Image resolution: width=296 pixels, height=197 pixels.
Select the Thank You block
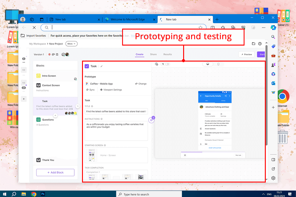pos(55,160)
